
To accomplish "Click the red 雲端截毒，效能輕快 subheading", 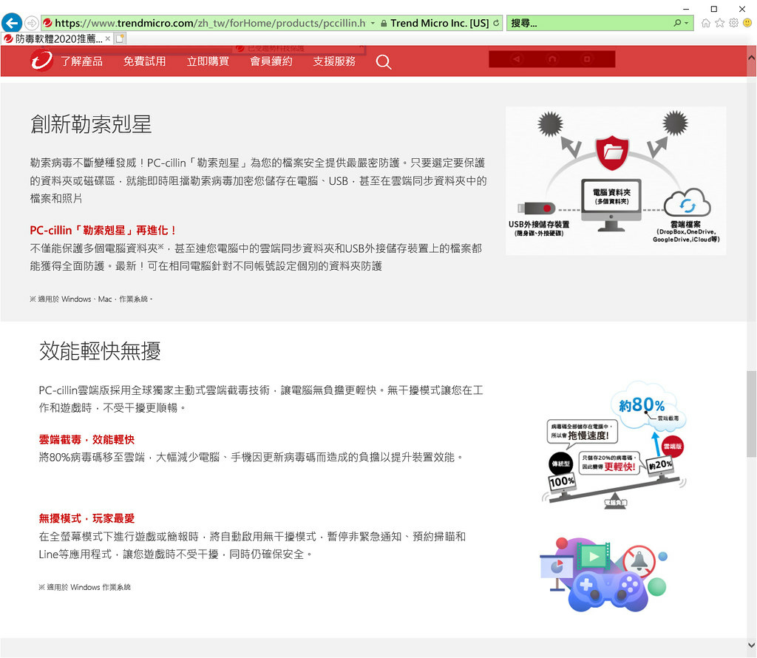I will (86, 439).
